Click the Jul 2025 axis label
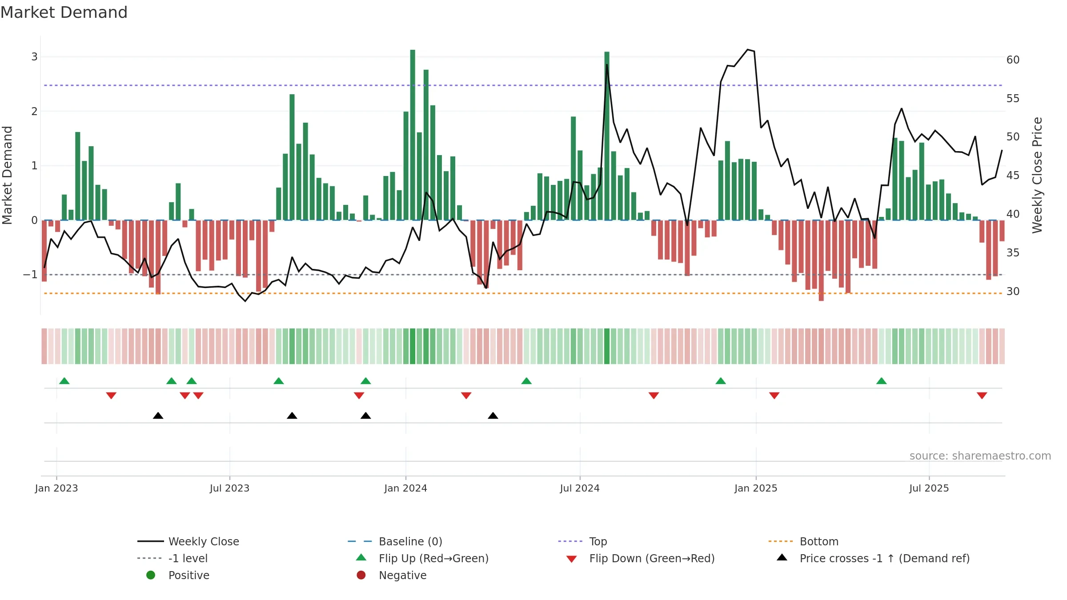Viewport: 1067px width, 600px height. tap(929, 488)
